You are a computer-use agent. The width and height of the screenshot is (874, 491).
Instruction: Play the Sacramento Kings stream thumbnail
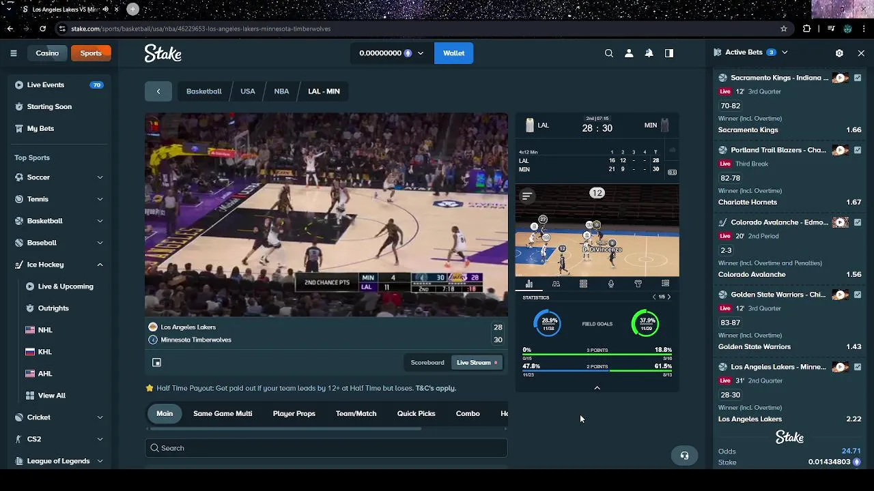[841, 78]
